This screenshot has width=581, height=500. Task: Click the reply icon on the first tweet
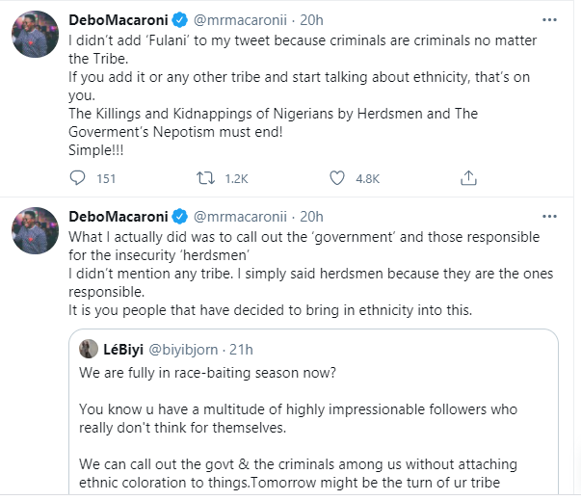click(x=79, y=178)
